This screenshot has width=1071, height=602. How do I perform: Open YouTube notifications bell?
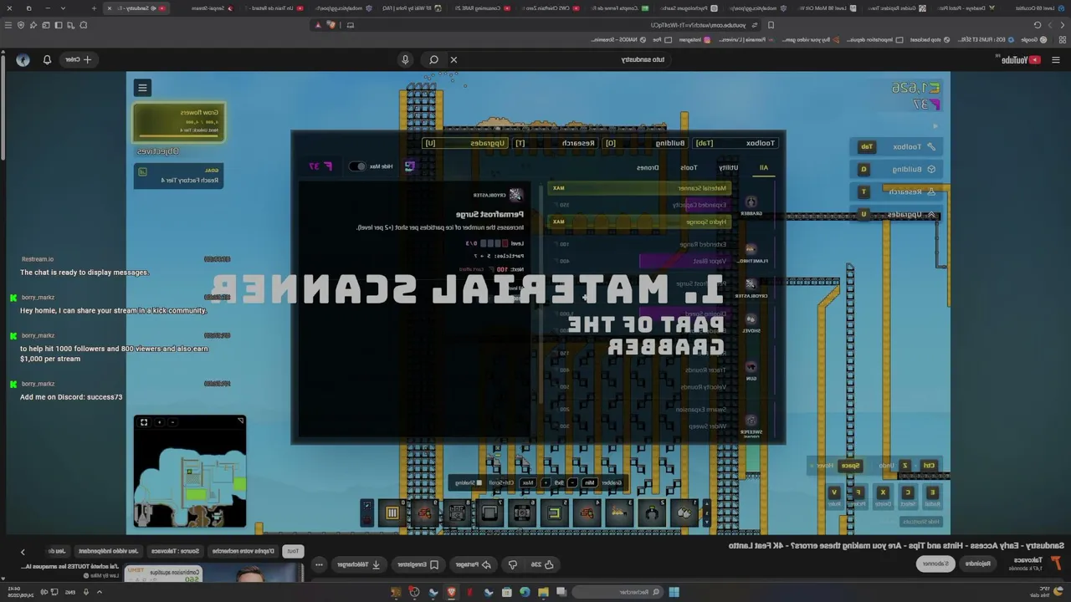click(x=47, y=59)
